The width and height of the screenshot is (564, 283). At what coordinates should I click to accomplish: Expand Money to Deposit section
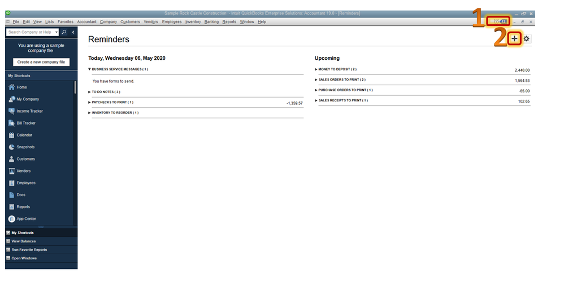coord(316,69)
